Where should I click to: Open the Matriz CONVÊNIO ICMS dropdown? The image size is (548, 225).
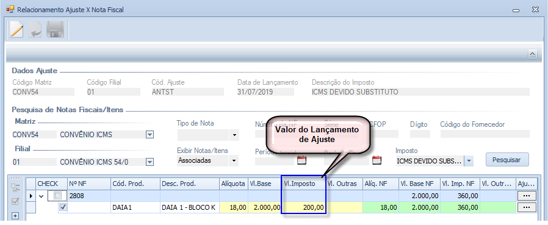point(150,135)
